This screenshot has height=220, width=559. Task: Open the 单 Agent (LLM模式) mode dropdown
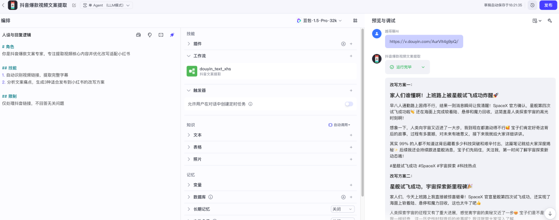(x=106, y=5)
